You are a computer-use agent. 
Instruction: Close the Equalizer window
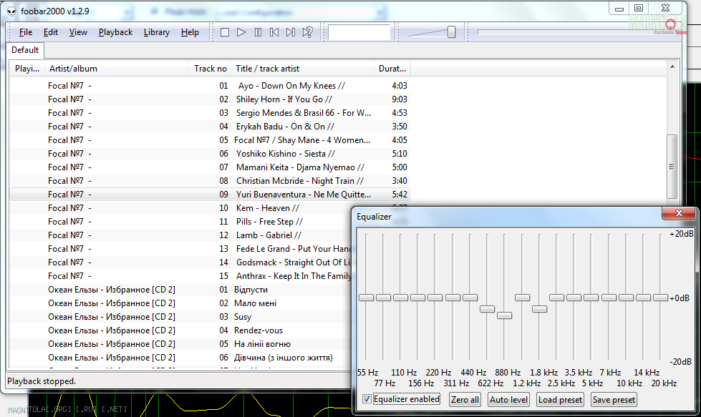tap(679, 213)
